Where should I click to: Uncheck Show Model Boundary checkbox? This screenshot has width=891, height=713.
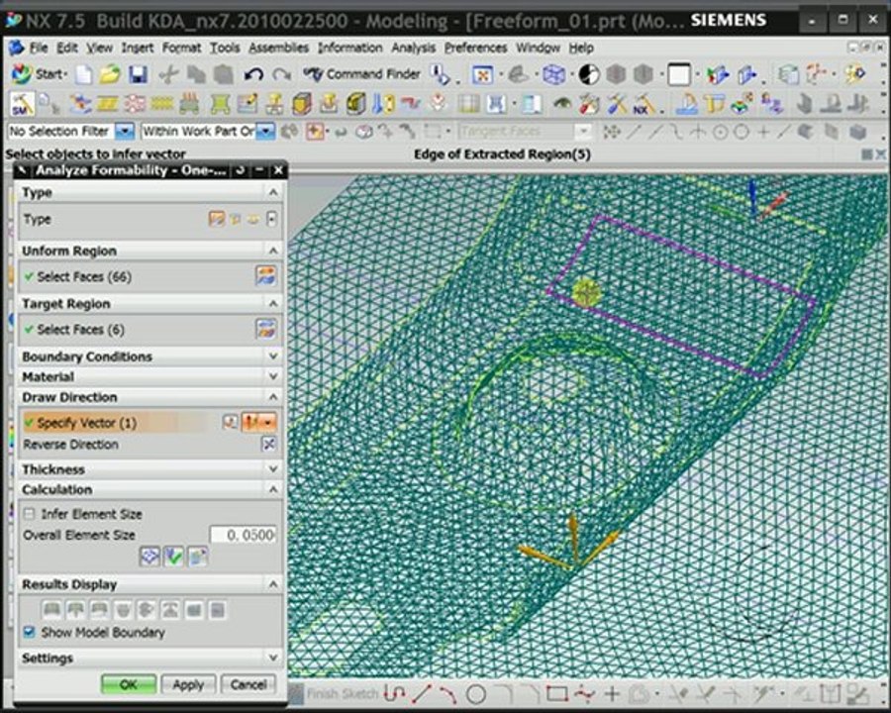[x=29, y=632]
